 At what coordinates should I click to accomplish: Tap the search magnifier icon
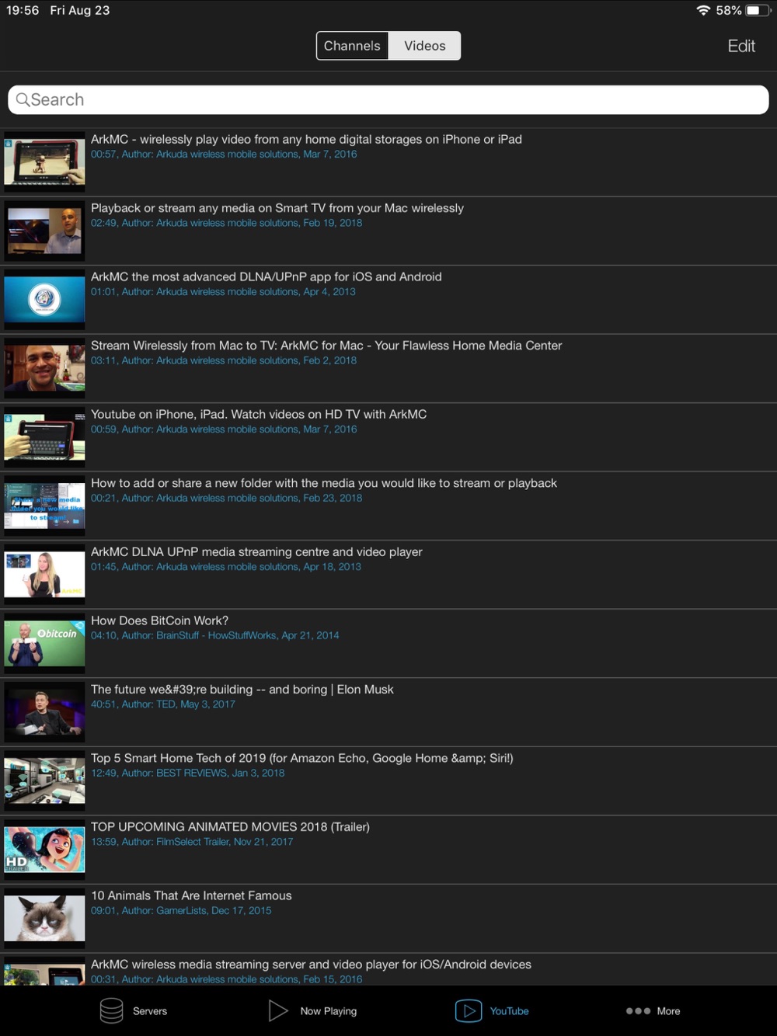23,99
